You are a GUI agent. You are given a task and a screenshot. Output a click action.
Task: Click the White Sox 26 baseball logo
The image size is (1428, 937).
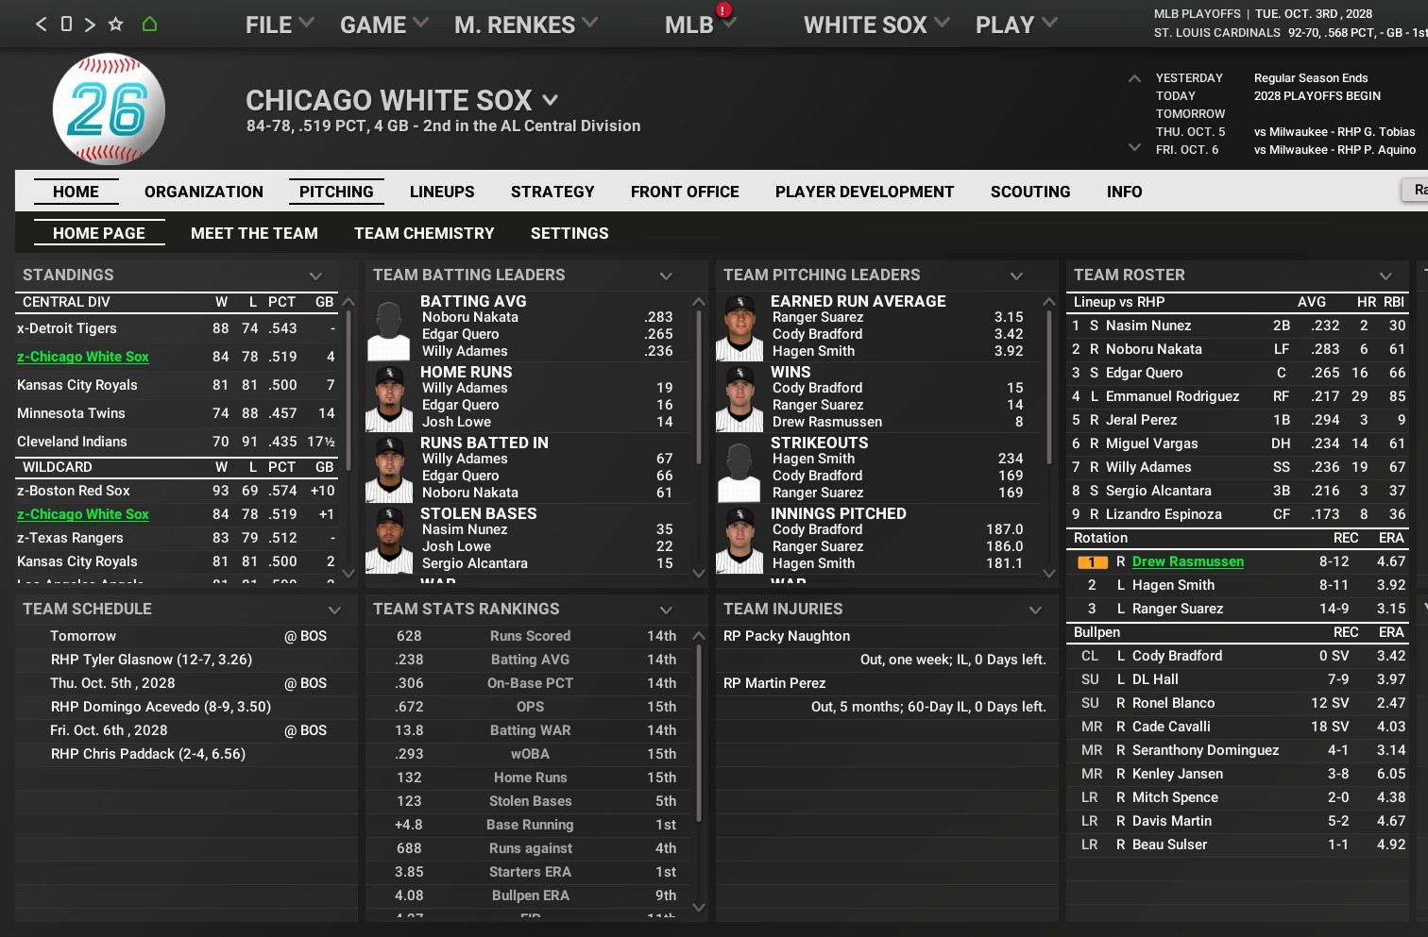pyautogui.click(x=109, y=109)
